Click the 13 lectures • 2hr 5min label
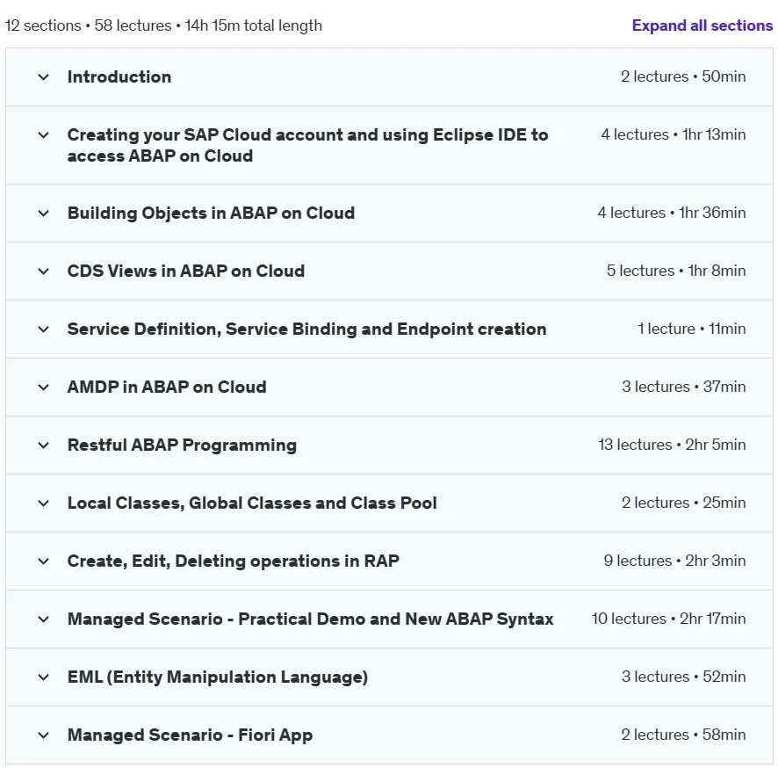This screenshot has width=778, height=768. 672,445
